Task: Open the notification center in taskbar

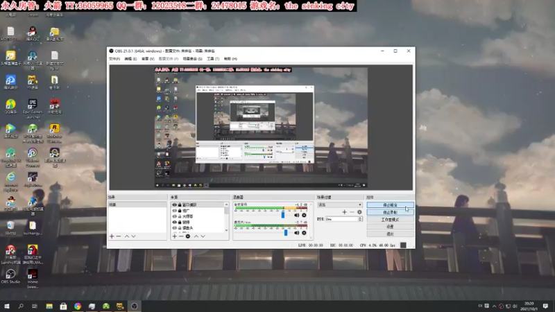Action: (x=545, y=306)
